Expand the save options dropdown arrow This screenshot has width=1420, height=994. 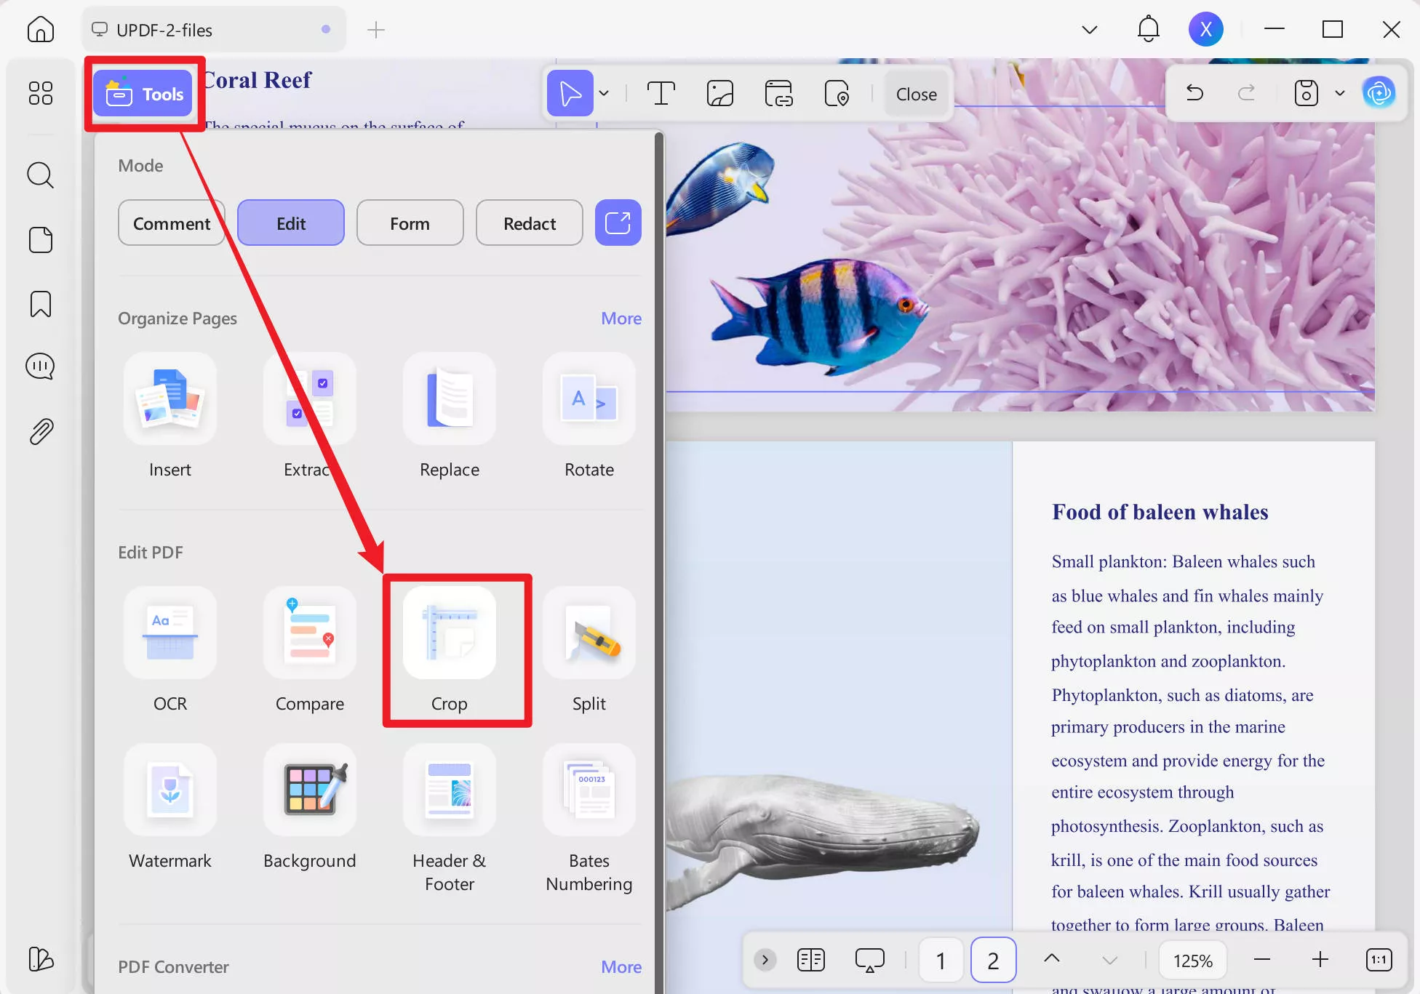[x=1340, y=94]
